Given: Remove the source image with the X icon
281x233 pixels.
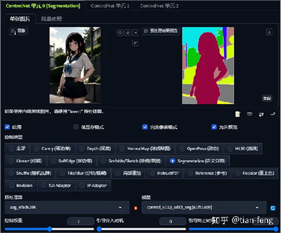Looking at the screenshot, I should [x=135, y=33].
